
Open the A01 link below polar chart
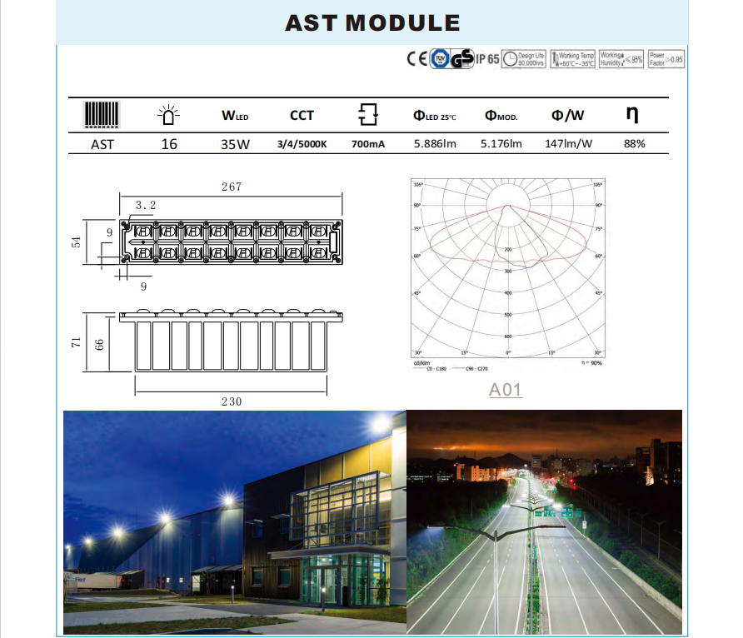(506, 389)
